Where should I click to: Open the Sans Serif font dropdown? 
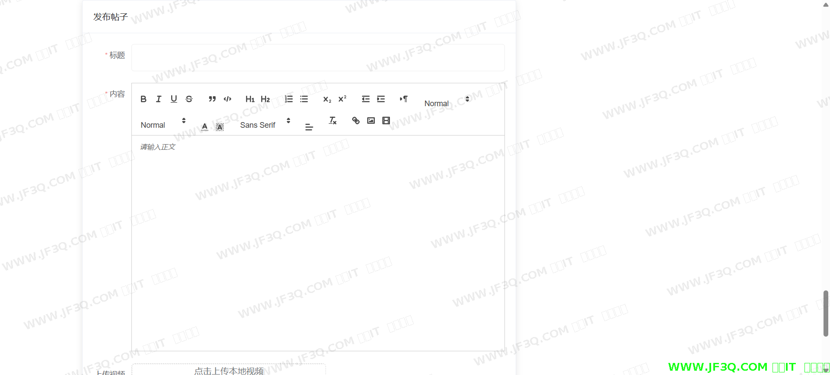(265, 125)
